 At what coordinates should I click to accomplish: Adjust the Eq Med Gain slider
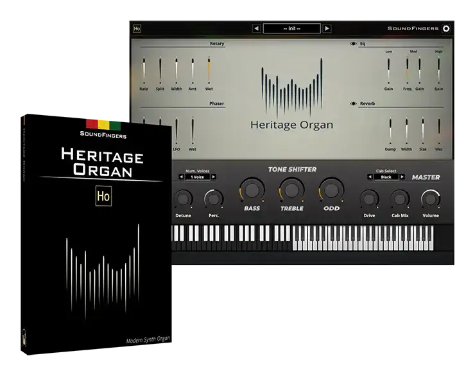420,70
